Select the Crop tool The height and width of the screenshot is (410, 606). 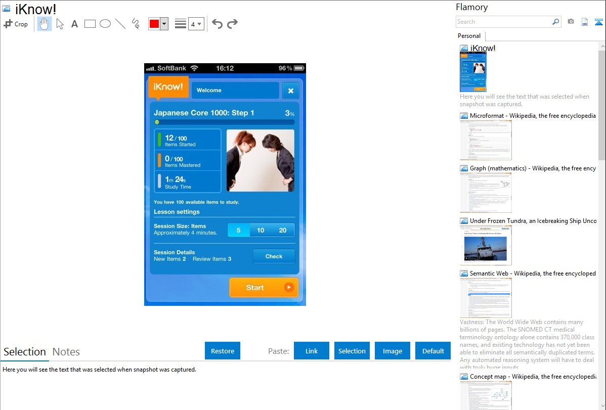tap(16, 24)
